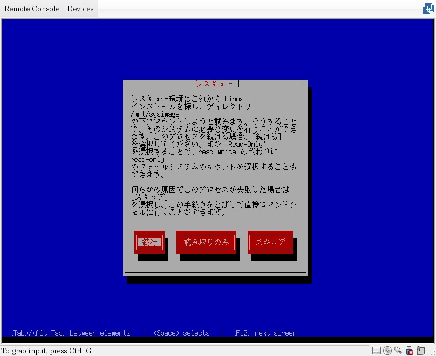
Task: Click the 'Read-Only' quoted text in dialog
Action: click(x=245, y=144)
